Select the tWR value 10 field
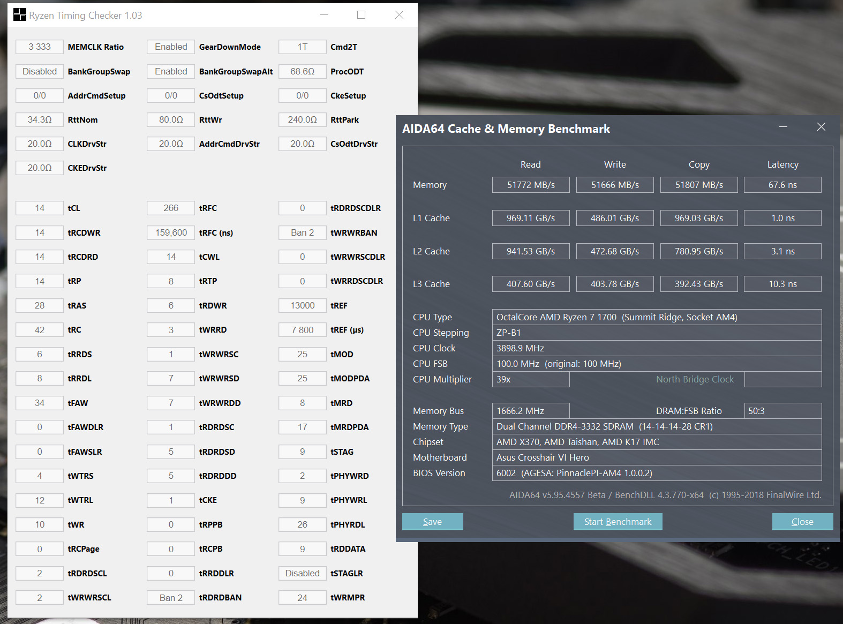843x624 pixels. tap(40, 524)
